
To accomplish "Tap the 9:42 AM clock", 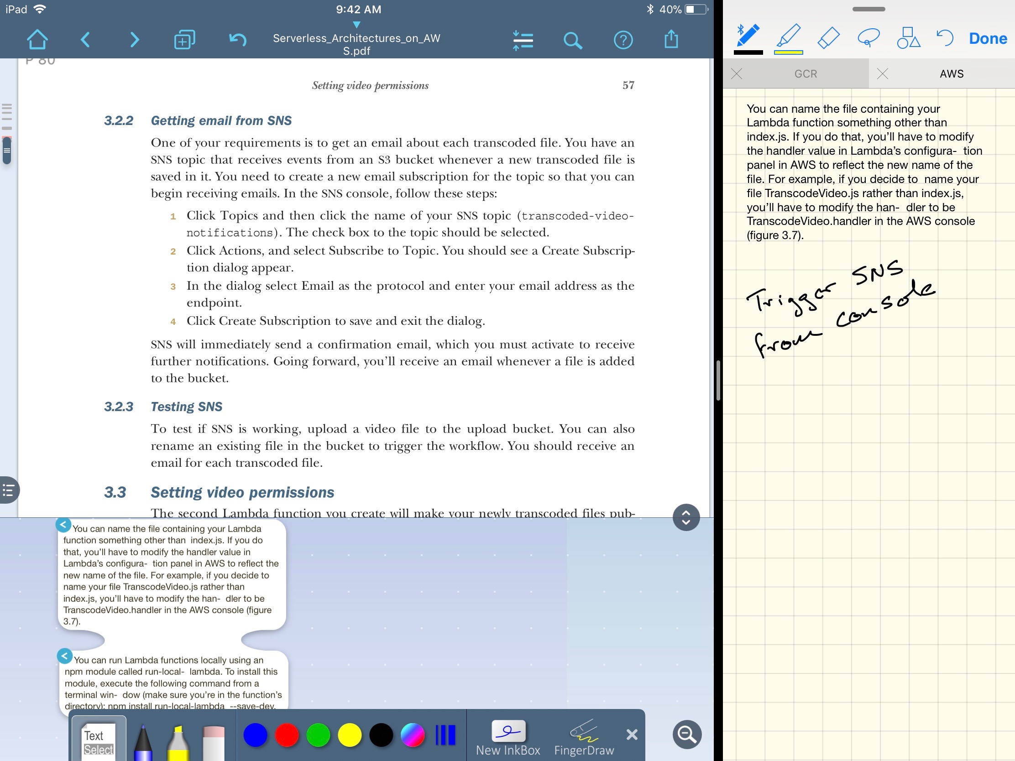I will click(358, 10).
